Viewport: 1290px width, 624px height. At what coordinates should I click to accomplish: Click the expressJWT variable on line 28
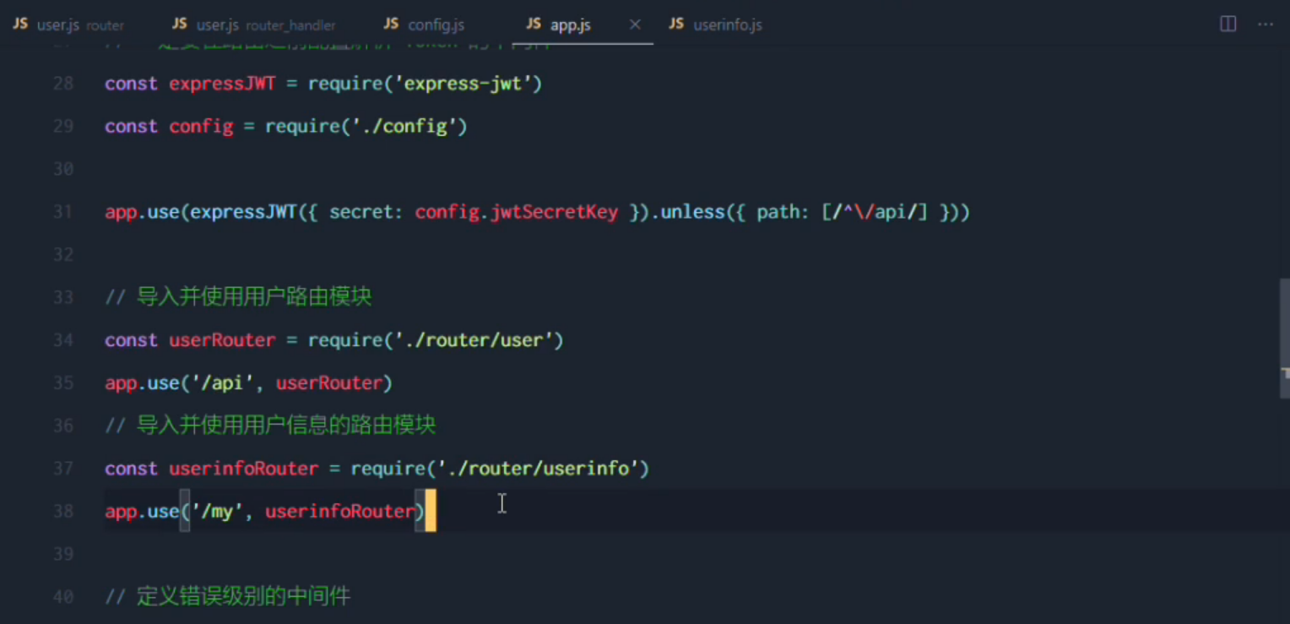tap(222, 84)
